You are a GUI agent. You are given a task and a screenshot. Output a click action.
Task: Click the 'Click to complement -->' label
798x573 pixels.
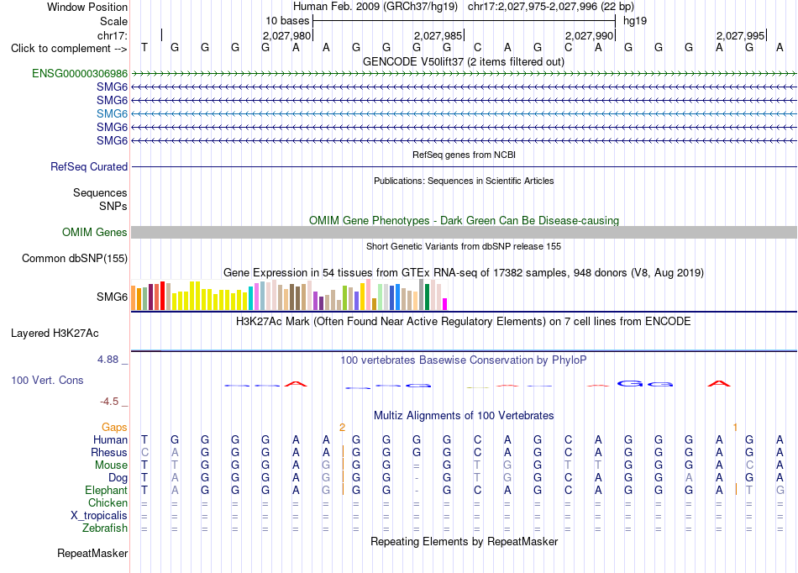click(69, 49)
